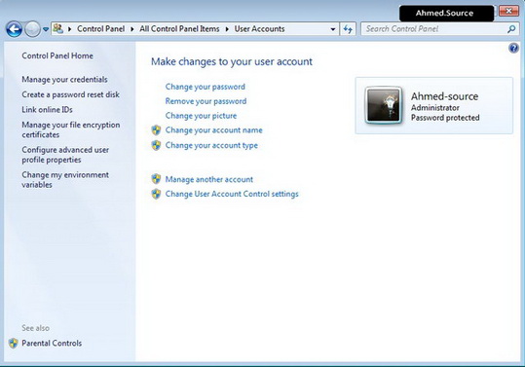This screenshot has width=525, height=367.
Task: Open Change User Account Control settings
Action: [x=232, y=194]
